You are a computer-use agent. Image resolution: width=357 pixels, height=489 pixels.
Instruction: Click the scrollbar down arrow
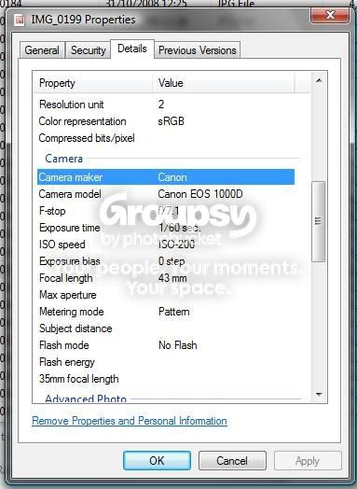[x=319, y=394]
